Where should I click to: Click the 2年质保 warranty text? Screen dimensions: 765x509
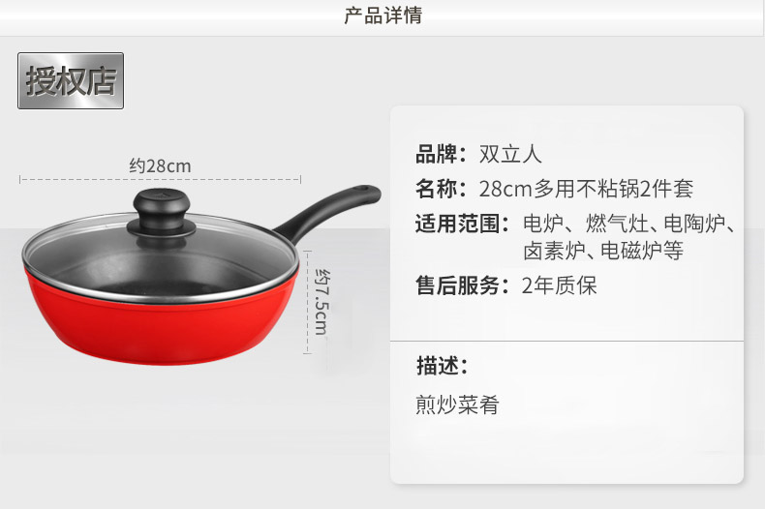click(x=559, y=285)
